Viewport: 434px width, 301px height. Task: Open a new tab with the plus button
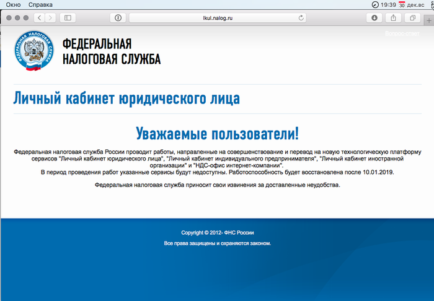pos(429,20)
